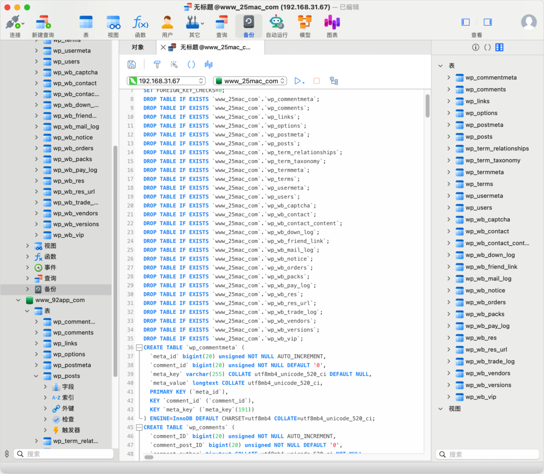
Task: Toggle the right sidebar pane view
Action: pyautogui.click(x=487, y=22)
